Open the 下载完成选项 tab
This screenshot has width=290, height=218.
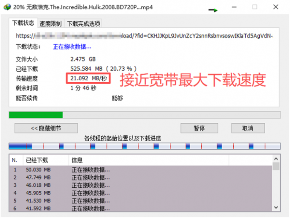click(84, 24)
